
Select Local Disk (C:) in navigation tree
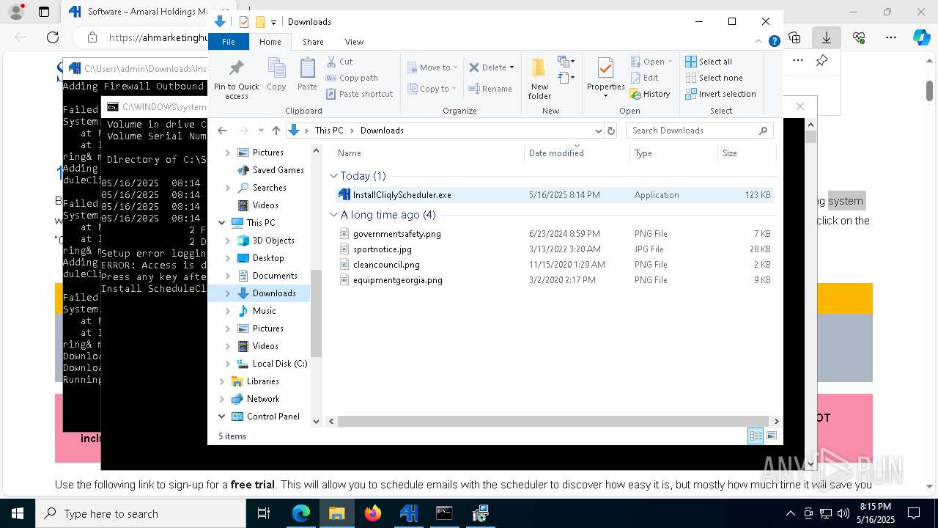pos(279,364)
